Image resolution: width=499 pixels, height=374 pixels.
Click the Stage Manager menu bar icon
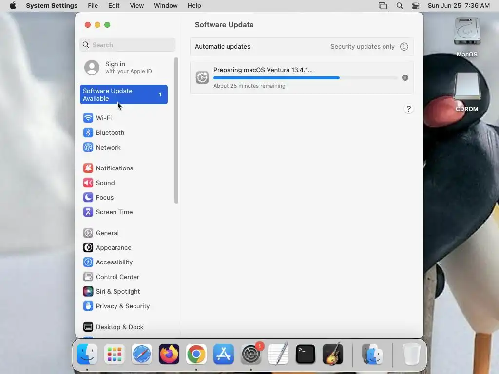click(x=383, y=6)
